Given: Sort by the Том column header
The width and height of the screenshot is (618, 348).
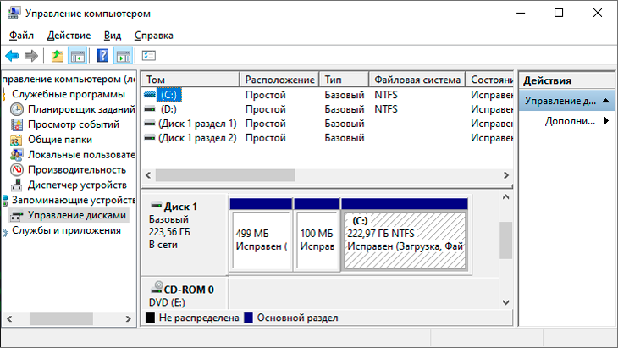Looking at the screenshot, I should tap(190, 80).
